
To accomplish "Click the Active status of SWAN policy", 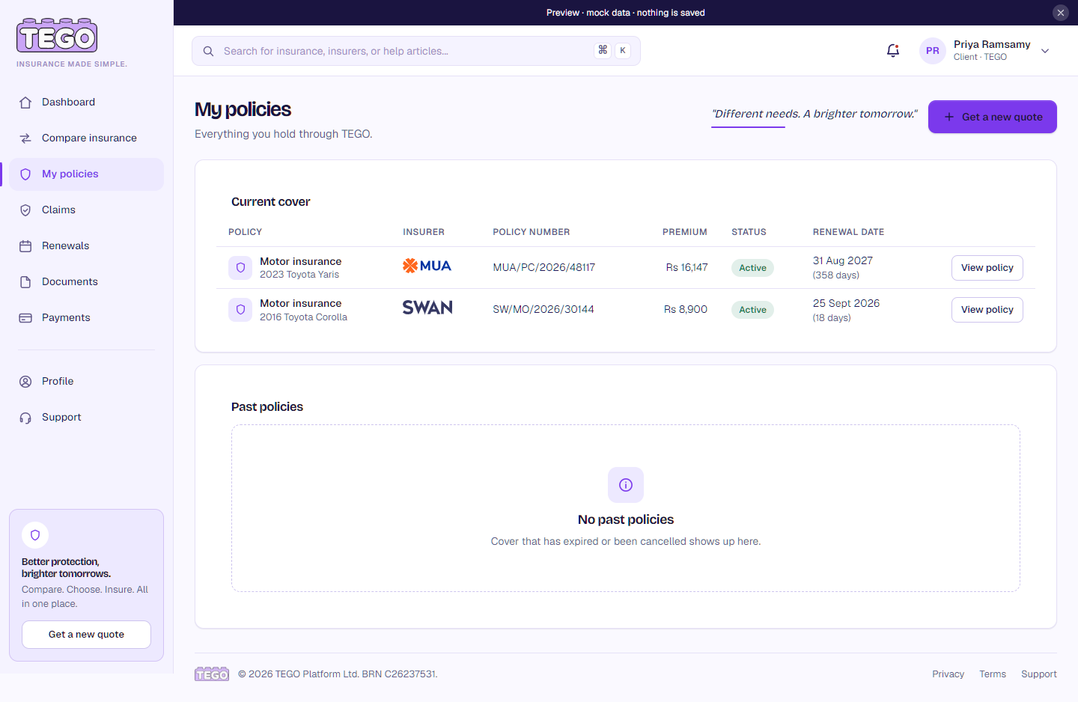I will 752,310.
